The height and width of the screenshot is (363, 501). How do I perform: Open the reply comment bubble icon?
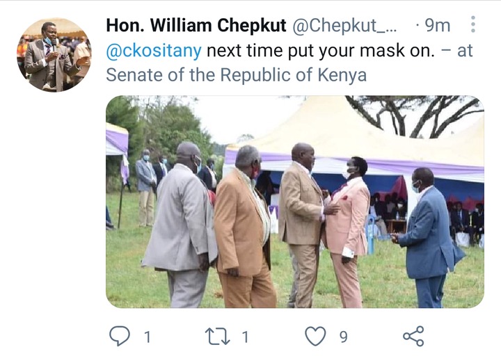pos(120,336)
